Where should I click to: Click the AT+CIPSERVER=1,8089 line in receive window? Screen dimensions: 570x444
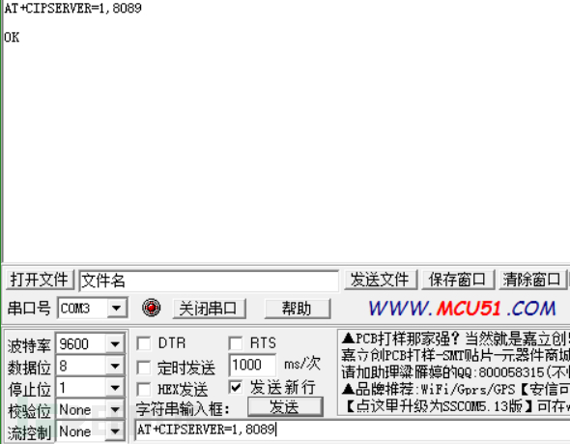72,8
